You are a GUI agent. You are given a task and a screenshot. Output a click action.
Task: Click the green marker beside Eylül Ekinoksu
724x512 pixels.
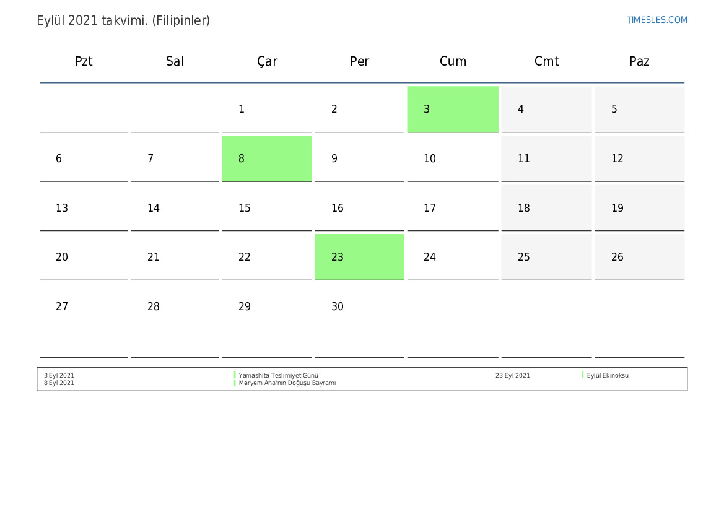tap(583, 375)
